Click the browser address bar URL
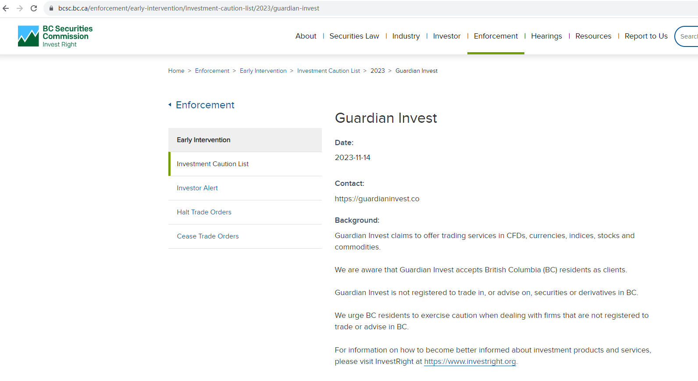 (x=189, y=8)
